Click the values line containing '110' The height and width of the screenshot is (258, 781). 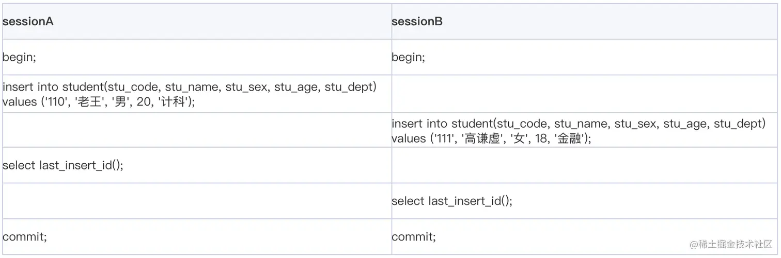click(x=99, y=102)
